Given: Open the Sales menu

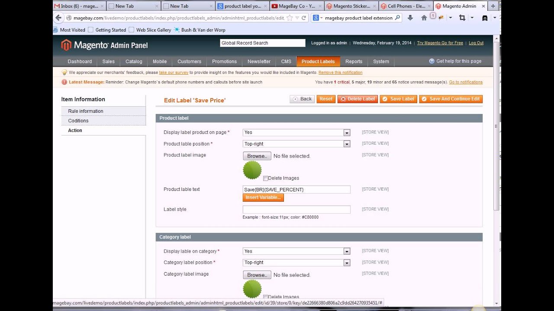Looking at the screenshot, I should pos(109,61).
